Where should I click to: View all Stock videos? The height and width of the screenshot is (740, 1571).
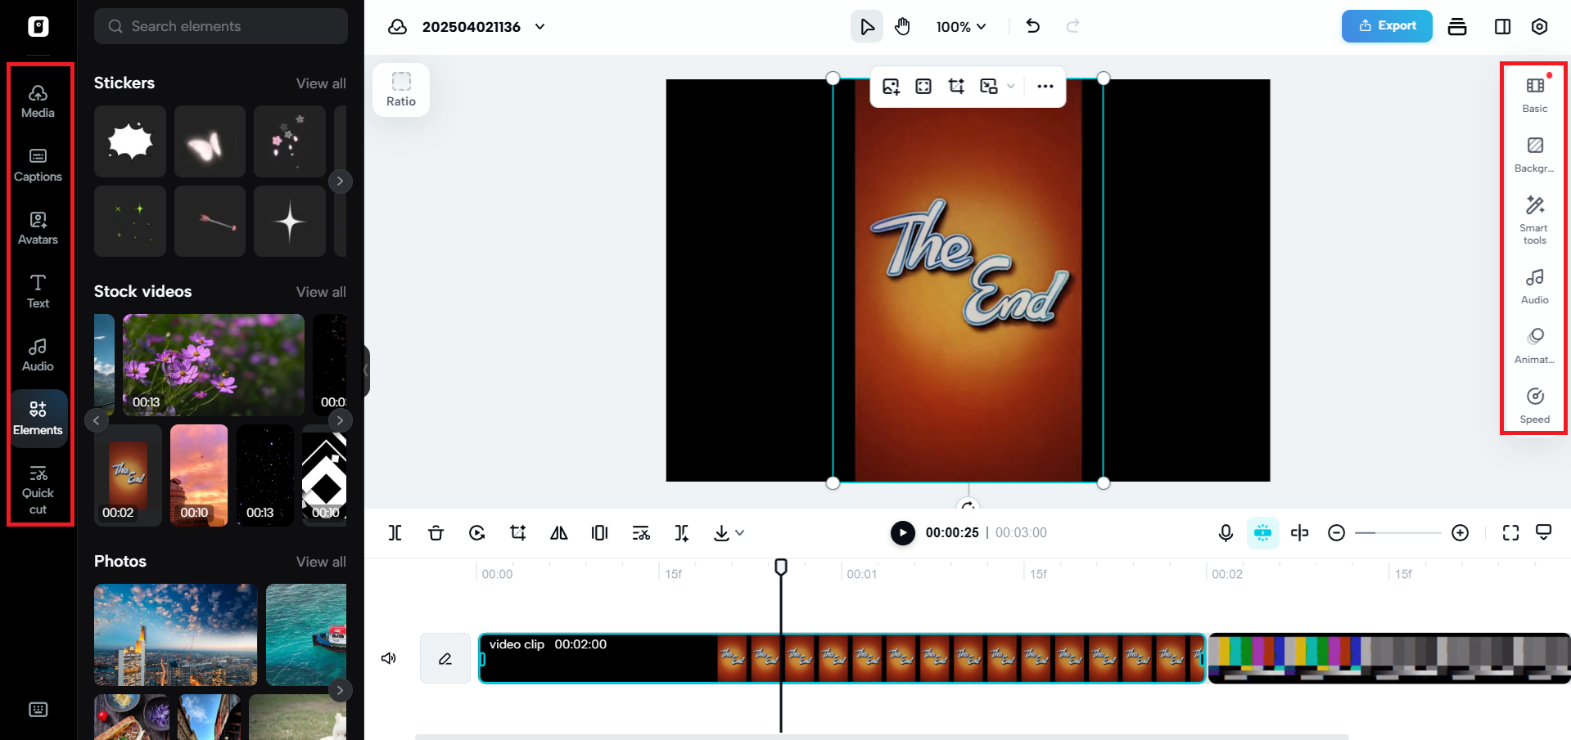click(x=320, y=291)
